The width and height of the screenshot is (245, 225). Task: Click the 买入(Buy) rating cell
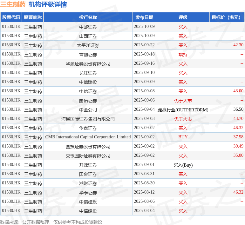click(183, 165)
